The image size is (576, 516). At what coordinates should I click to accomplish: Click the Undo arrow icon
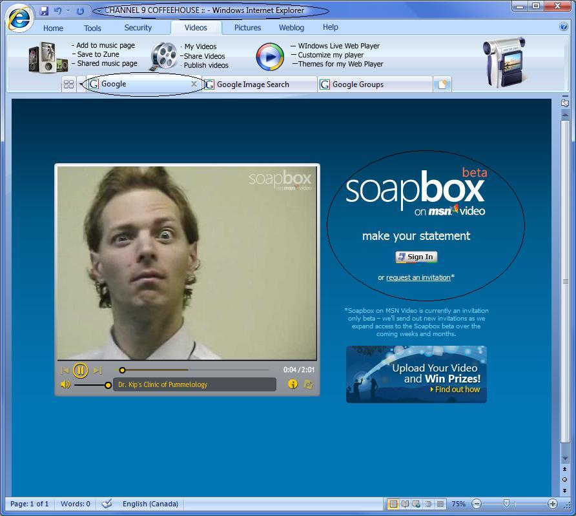point(57,11)
